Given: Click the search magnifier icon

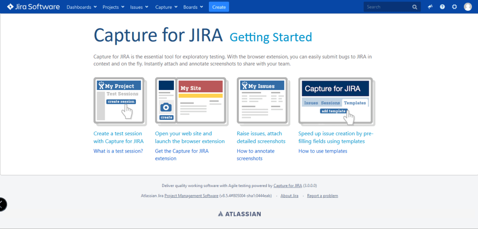Looking at the screenshot, I should (x=414, y=7).
